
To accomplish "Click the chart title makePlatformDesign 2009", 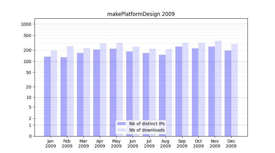I will [x=141, y=14].
